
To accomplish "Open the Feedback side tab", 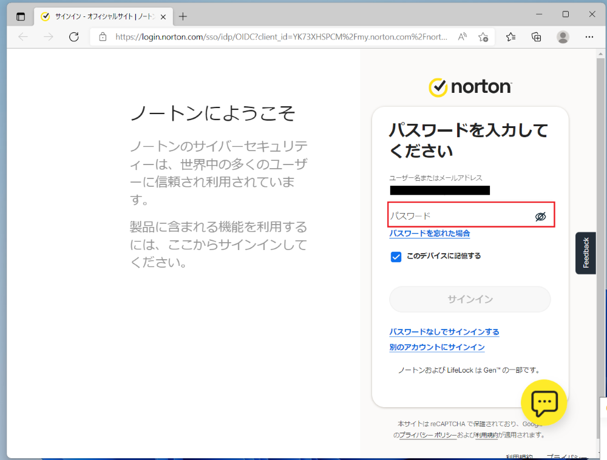I will (586, 253).
